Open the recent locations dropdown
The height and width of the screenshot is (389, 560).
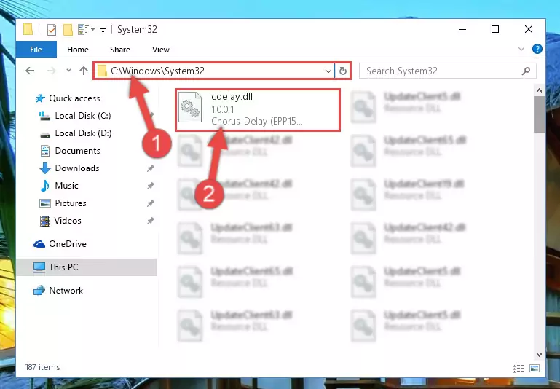68,71
